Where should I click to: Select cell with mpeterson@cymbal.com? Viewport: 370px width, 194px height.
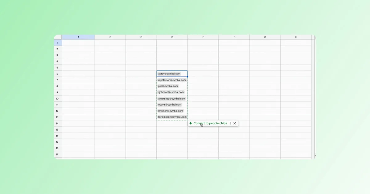(172, 80)
